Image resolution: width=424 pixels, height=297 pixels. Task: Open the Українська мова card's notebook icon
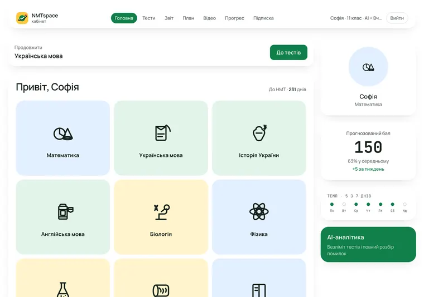(x=162, y=132)
